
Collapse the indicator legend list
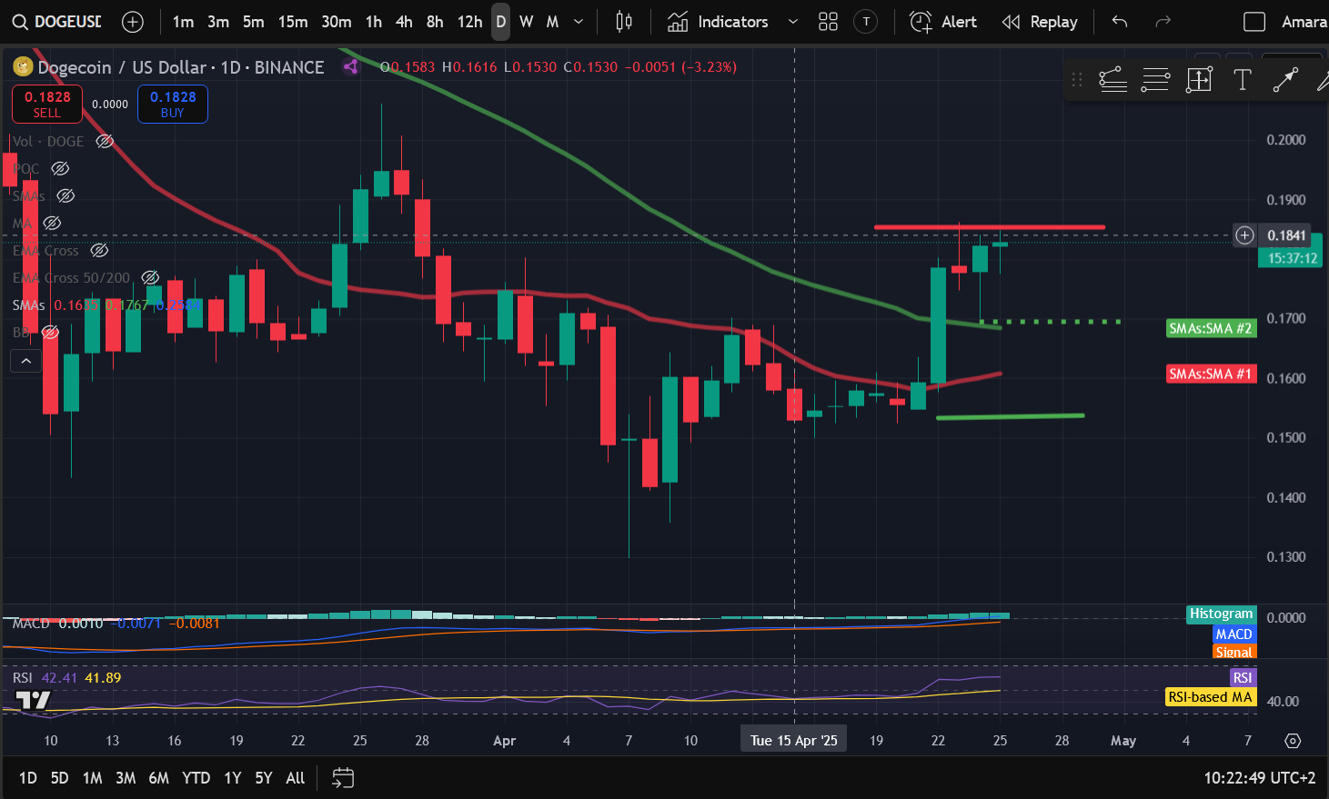tap(26, 362)
